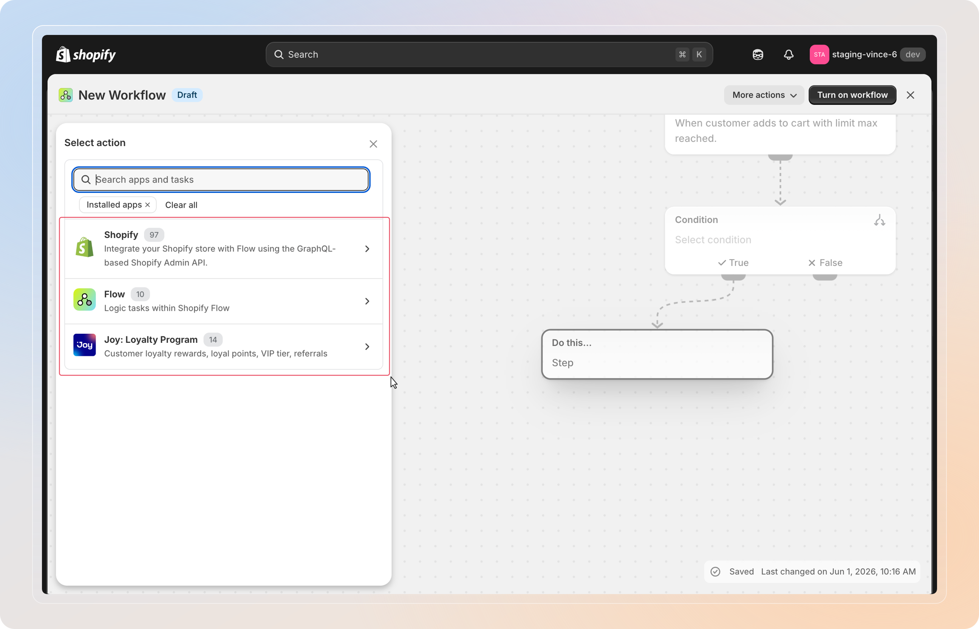Click the True branch output connector
The height and width of the screenshot is (629, 979).
733,277
